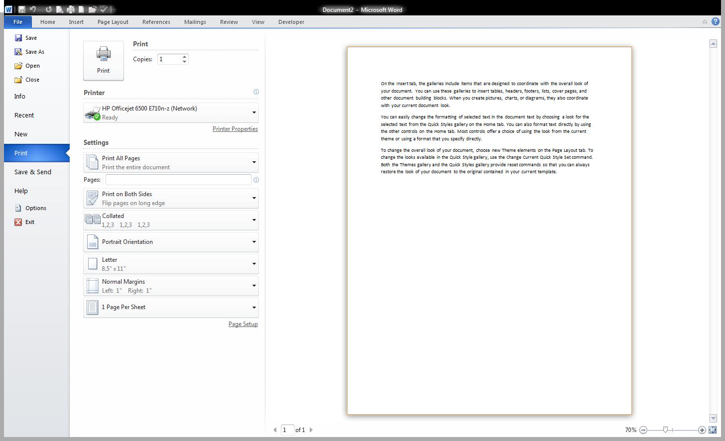Viewport: 725px width, 441px height.
Task: Click the info icon beside the Pages field
Action: tap(256, 180)
